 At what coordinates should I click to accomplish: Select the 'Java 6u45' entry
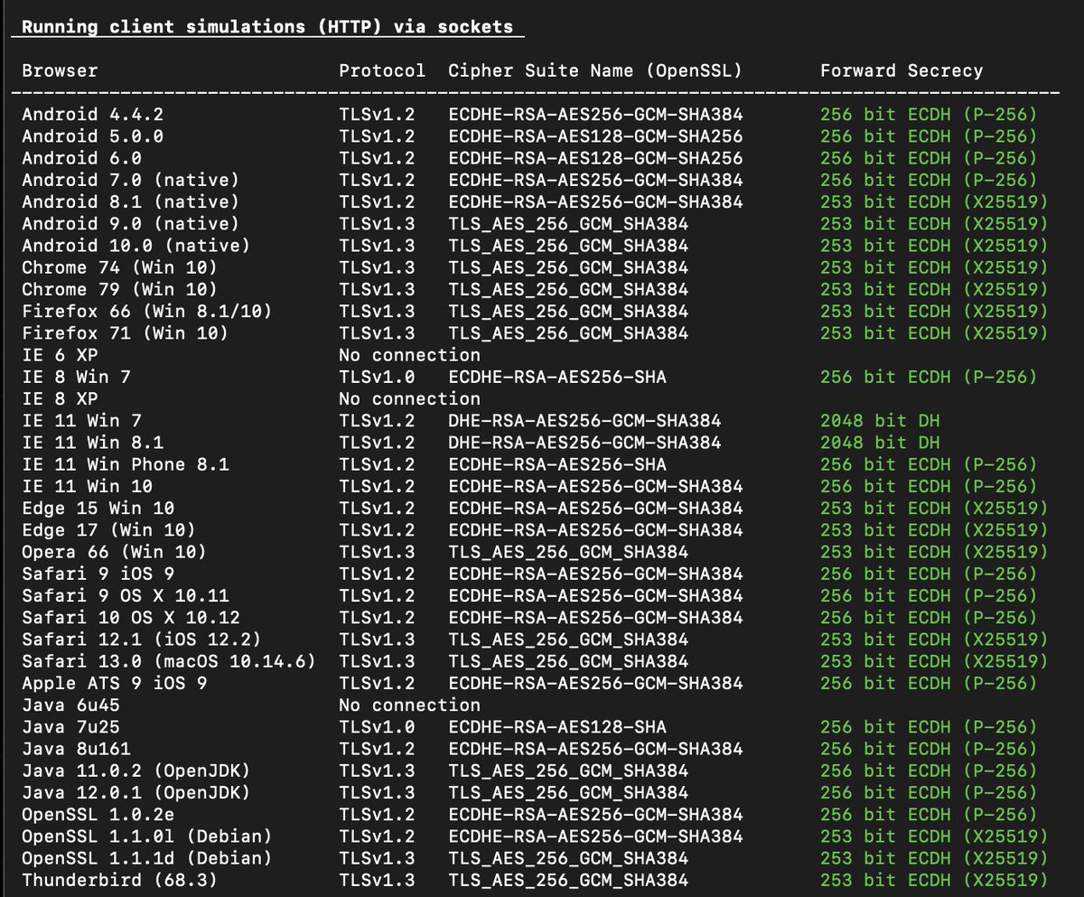coord(71,705)
